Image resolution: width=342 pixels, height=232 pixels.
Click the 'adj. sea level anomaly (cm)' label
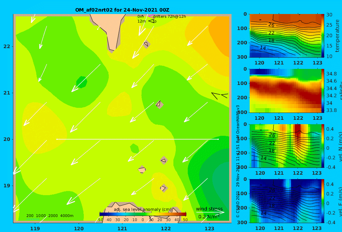pyautogui.click(x=143, y=209)
